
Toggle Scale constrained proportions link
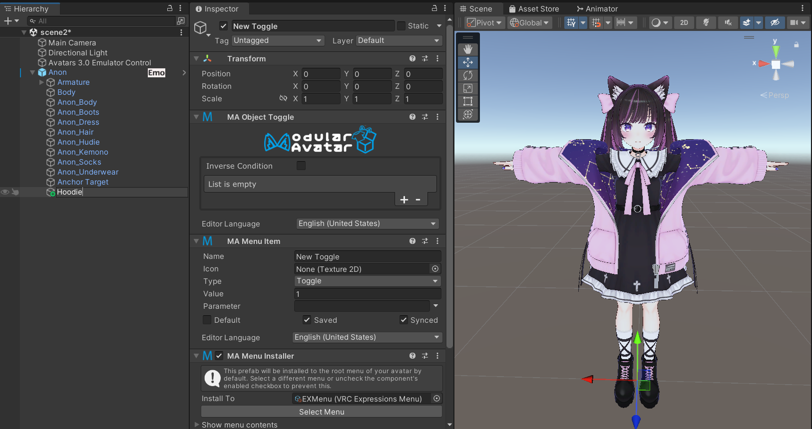(283, 98)
